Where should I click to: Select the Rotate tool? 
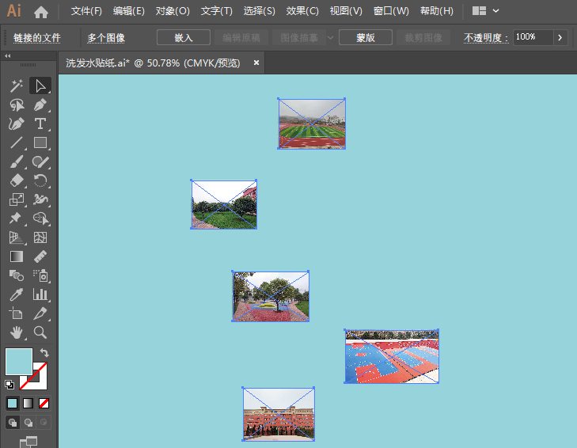click(40, 180)
